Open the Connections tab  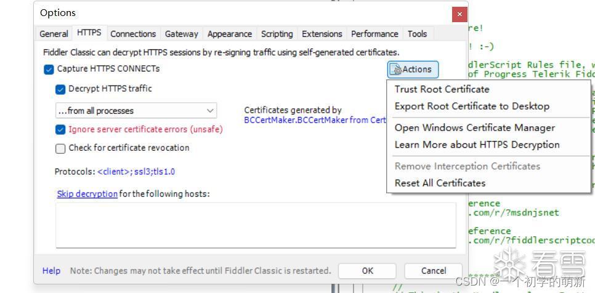coord(133,34)
